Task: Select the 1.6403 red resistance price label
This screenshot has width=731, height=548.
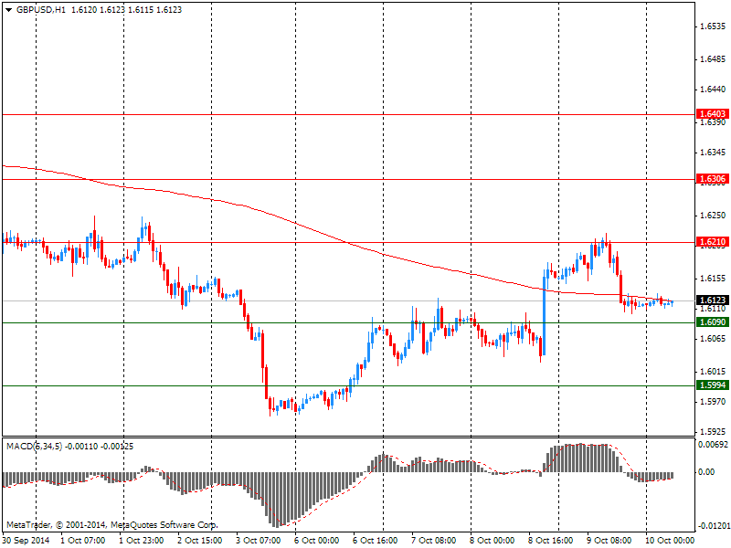Action: pos(713,114)
